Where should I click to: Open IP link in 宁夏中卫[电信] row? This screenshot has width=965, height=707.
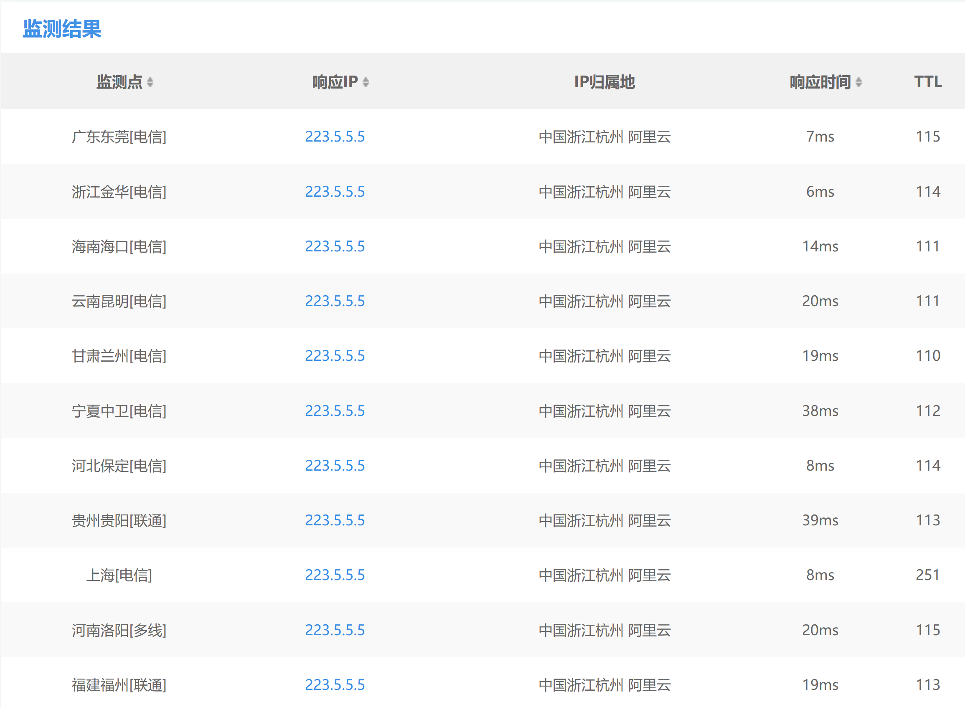click(334, 411)
